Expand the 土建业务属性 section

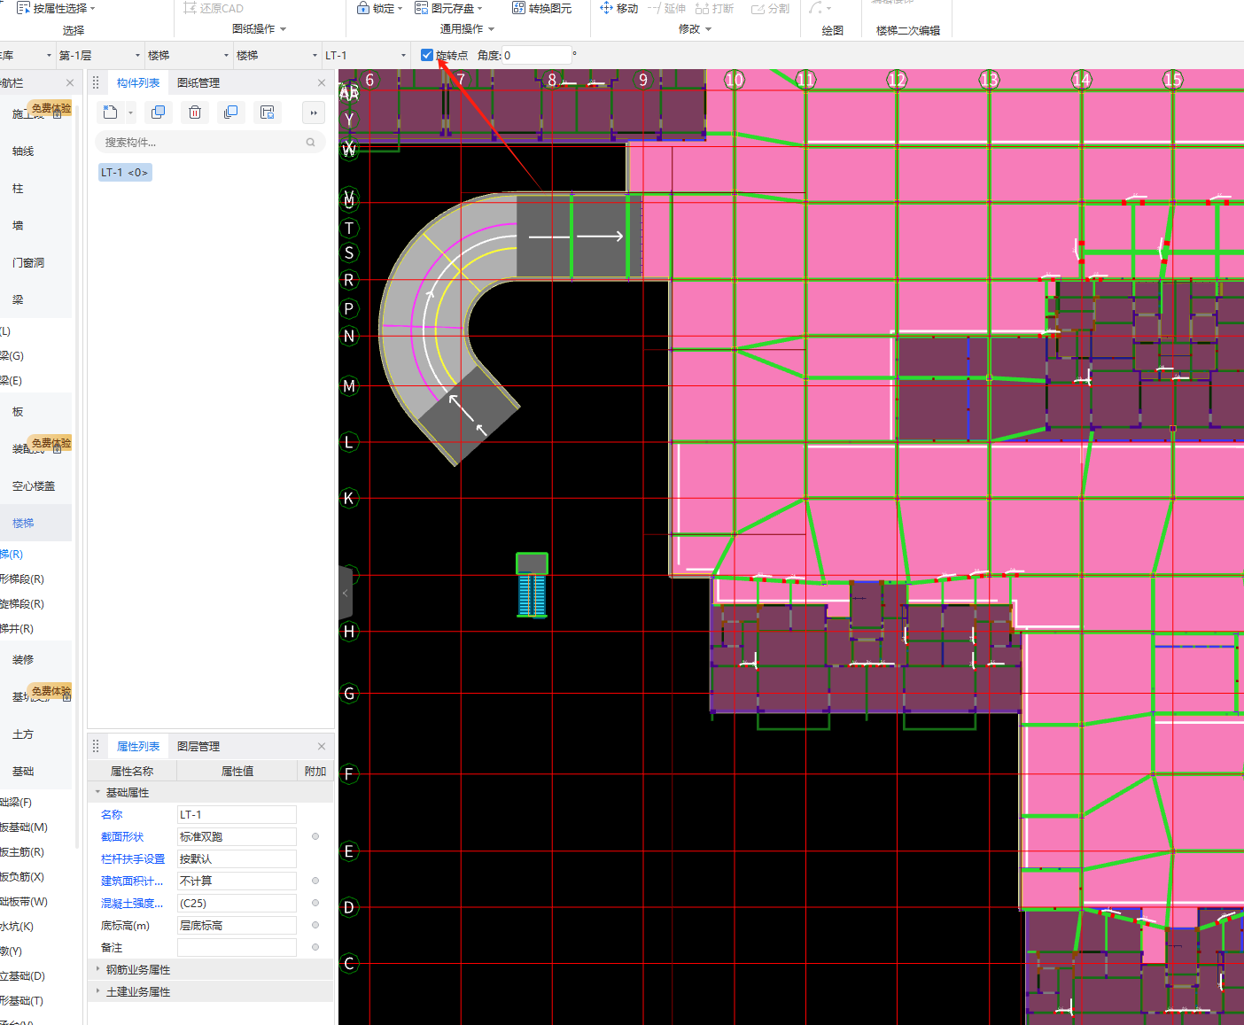click(x=97, y=991)
